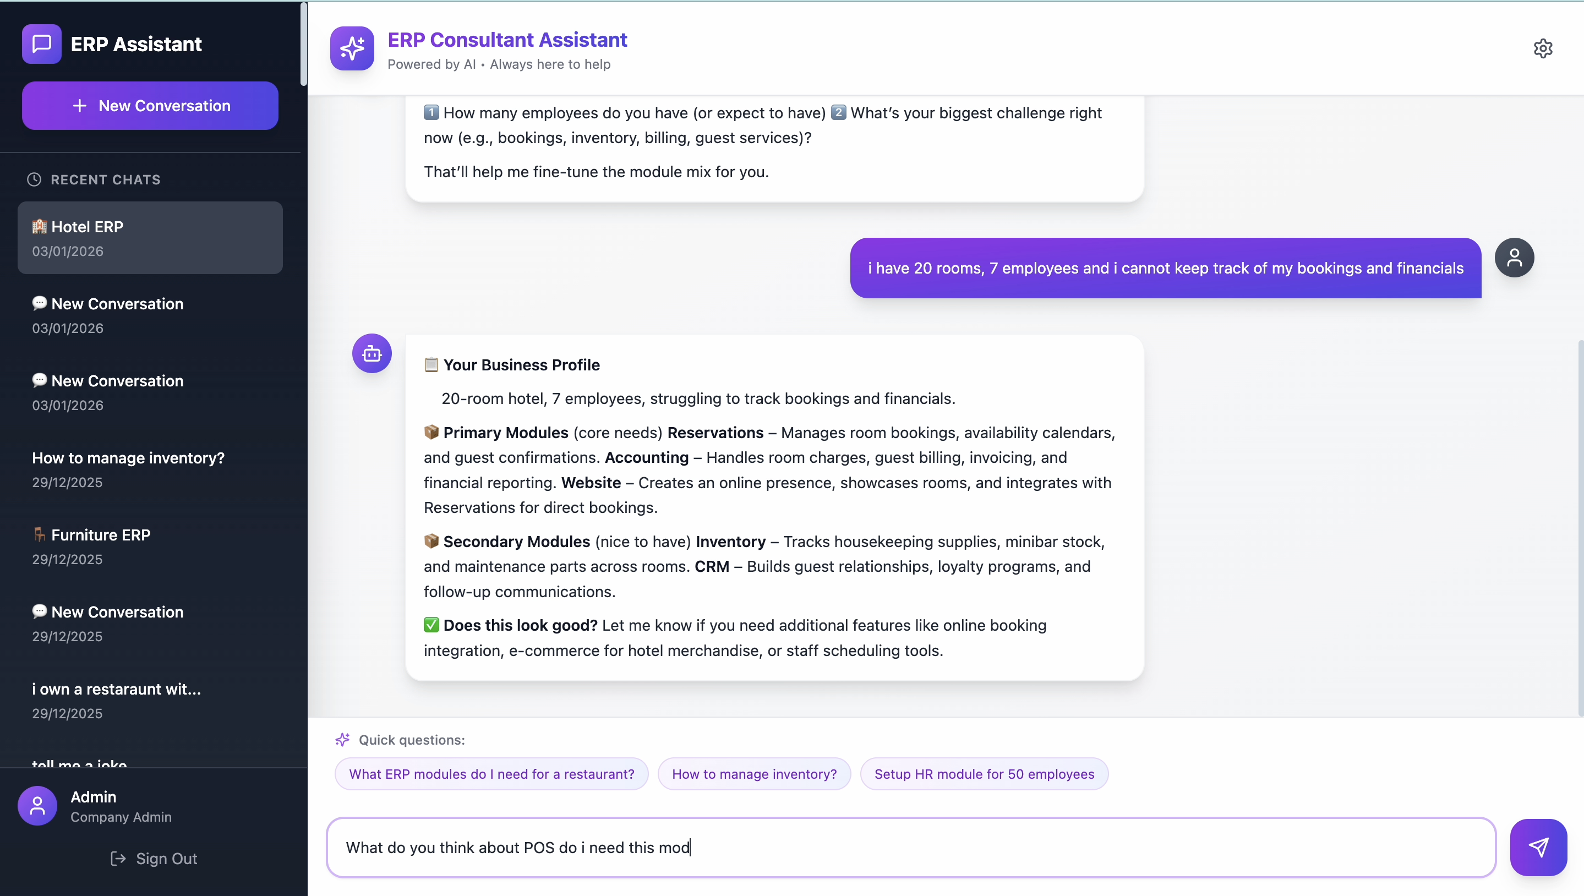Click the 'How to manage inventory?' quick question

pyautogui.click(x=755, y=773)
